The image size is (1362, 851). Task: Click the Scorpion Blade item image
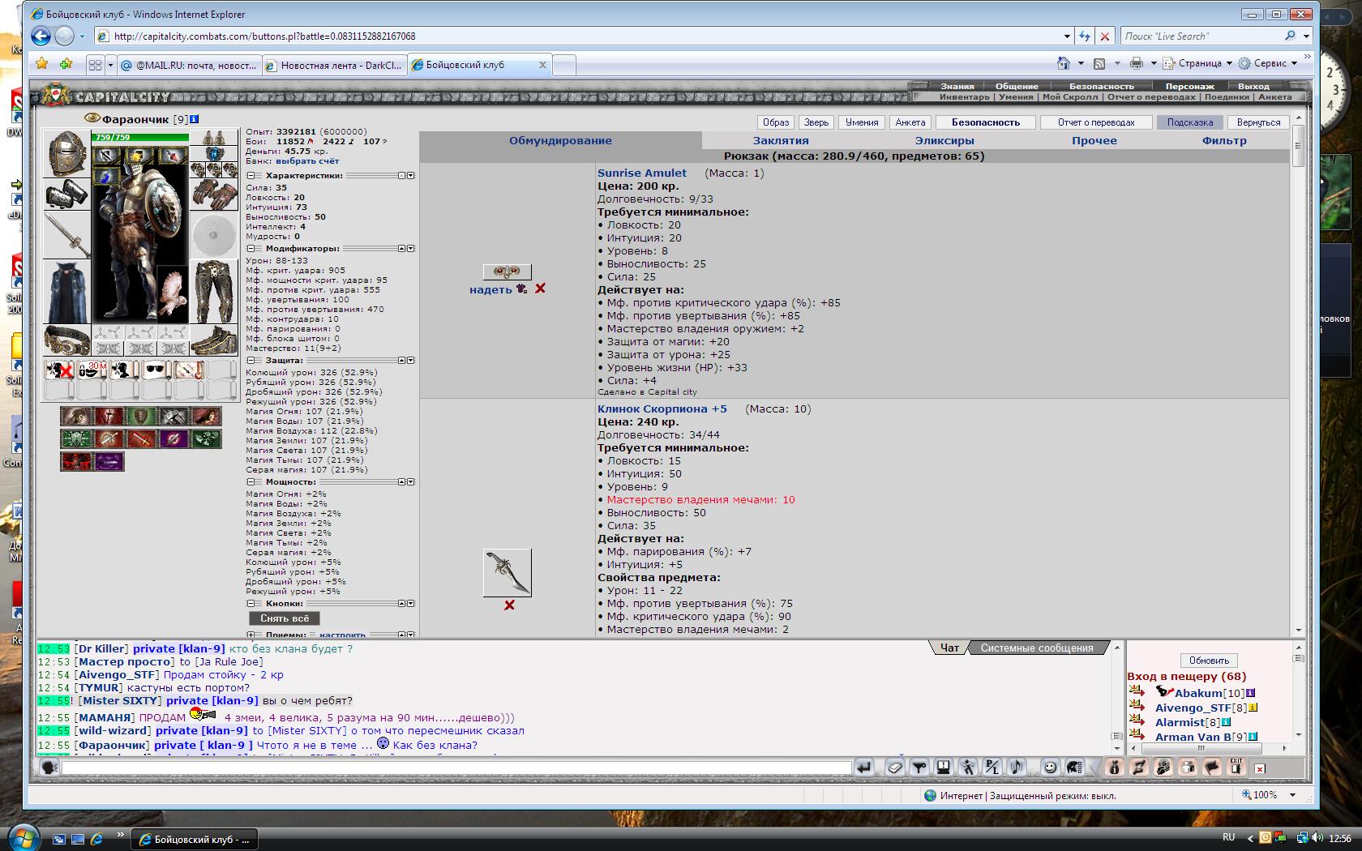[x=507, y=572]
